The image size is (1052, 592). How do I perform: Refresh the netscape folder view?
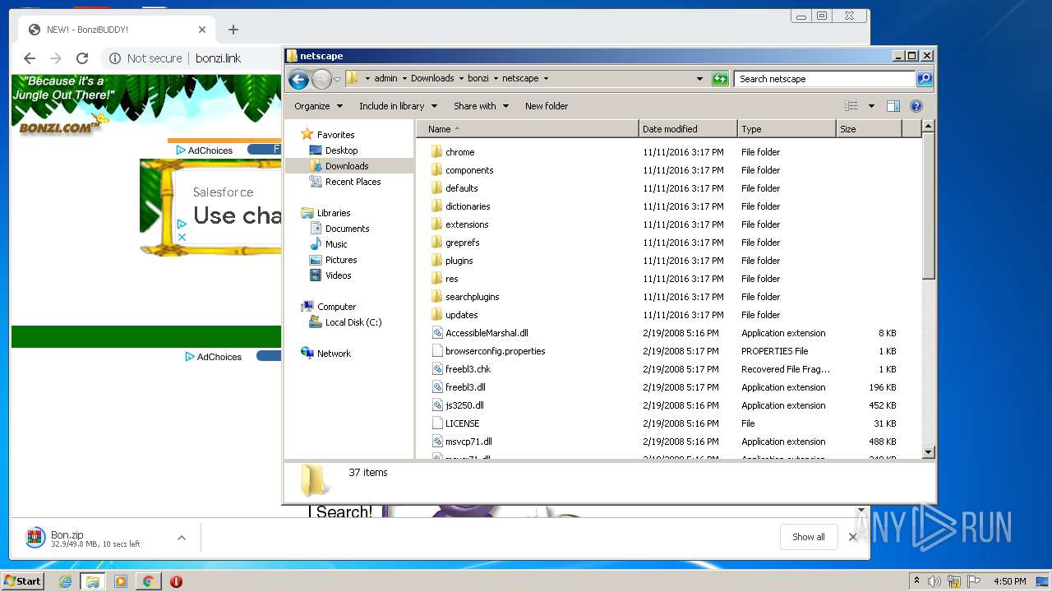(x=720, y=79)
